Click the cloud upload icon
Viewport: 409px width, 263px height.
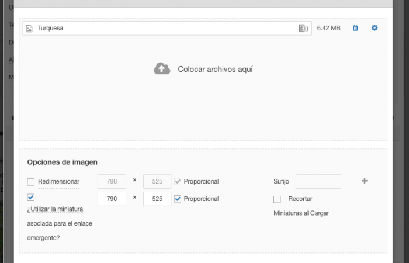162,69
